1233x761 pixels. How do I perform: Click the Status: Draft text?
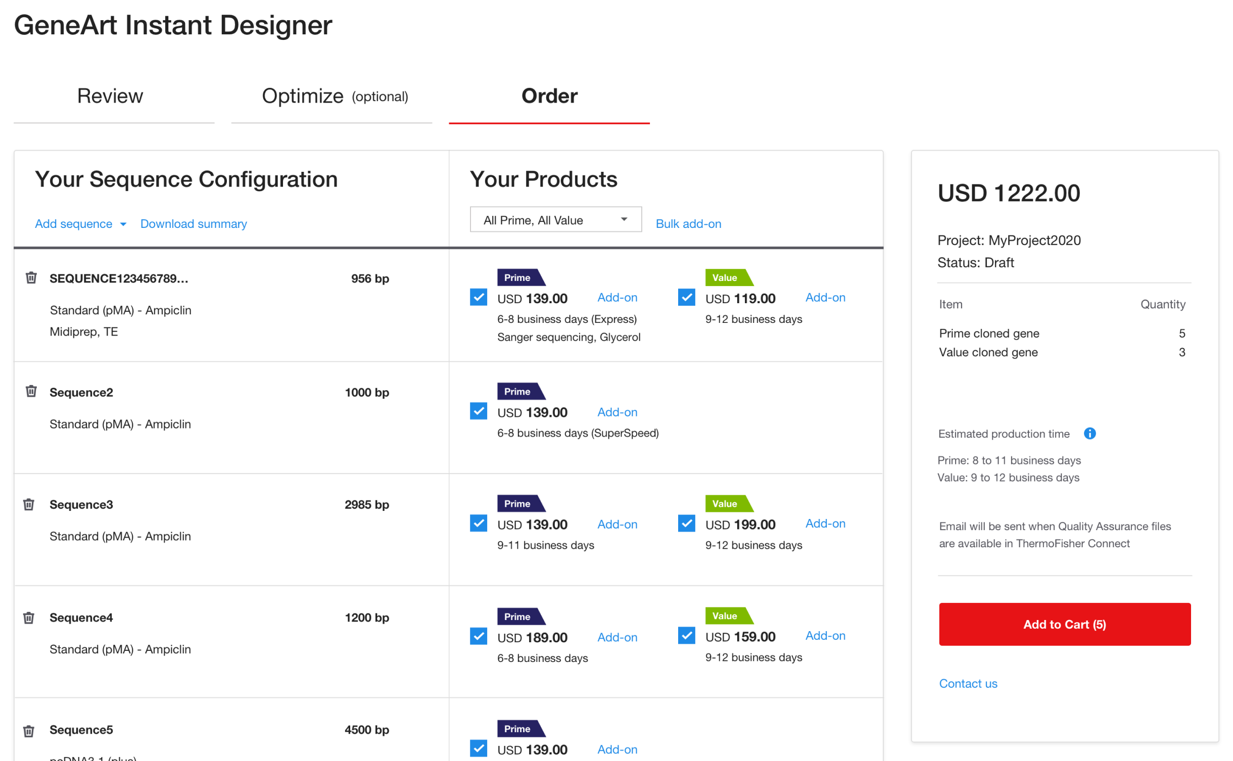tap(975, 263)
